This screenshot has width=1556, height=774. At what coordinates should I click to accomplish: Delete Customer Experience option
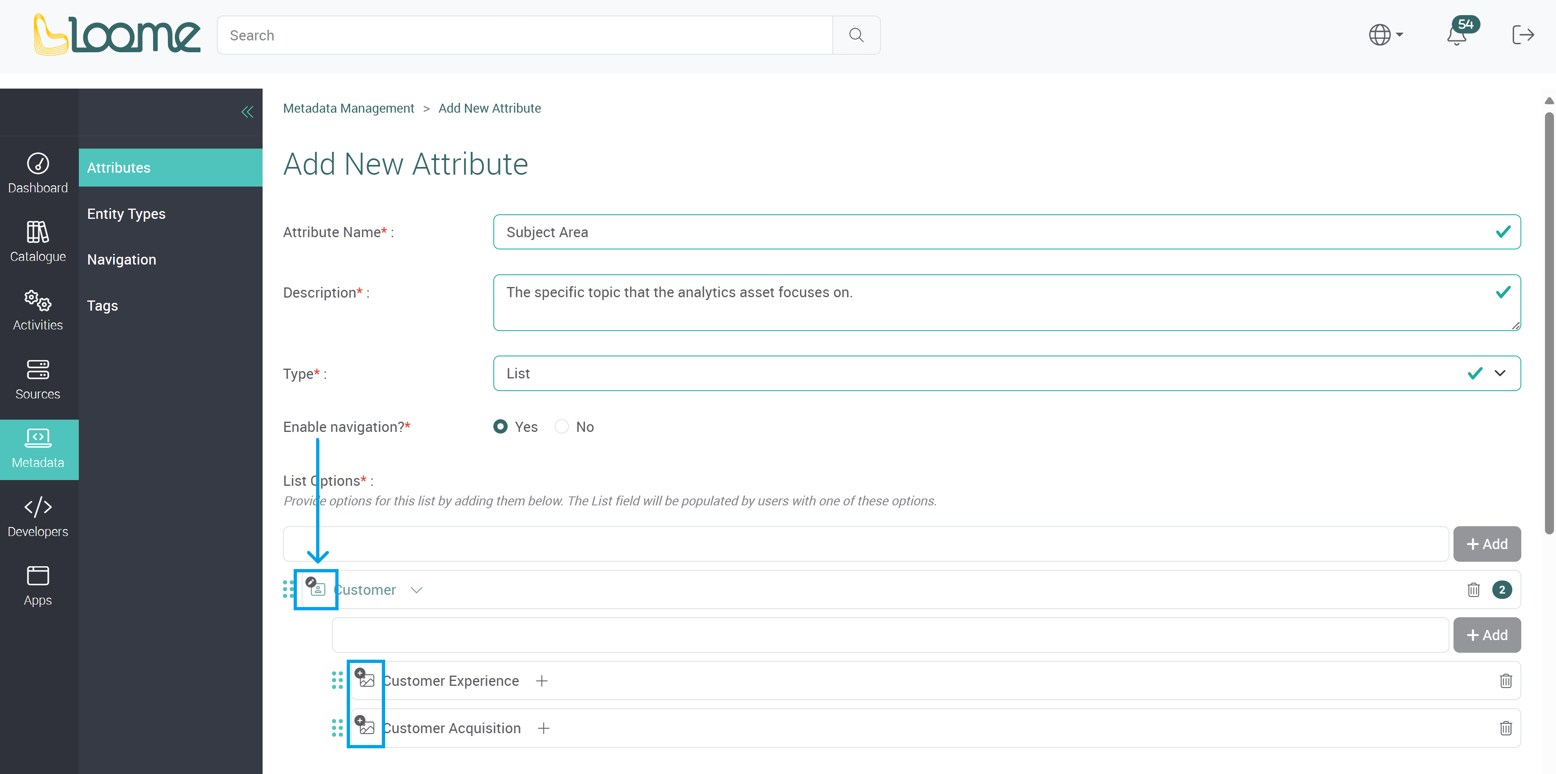(x=1505, y=681)
